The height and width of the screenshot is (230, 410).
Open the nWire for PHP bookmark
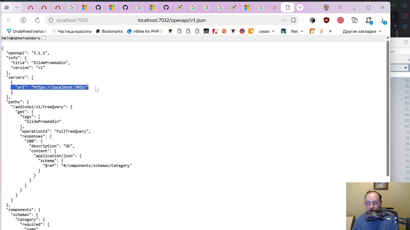[x=145, y=31]
